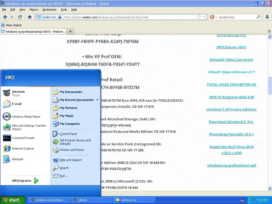Open the File menu
Screen dimensions: 272x204
point(4,10)
